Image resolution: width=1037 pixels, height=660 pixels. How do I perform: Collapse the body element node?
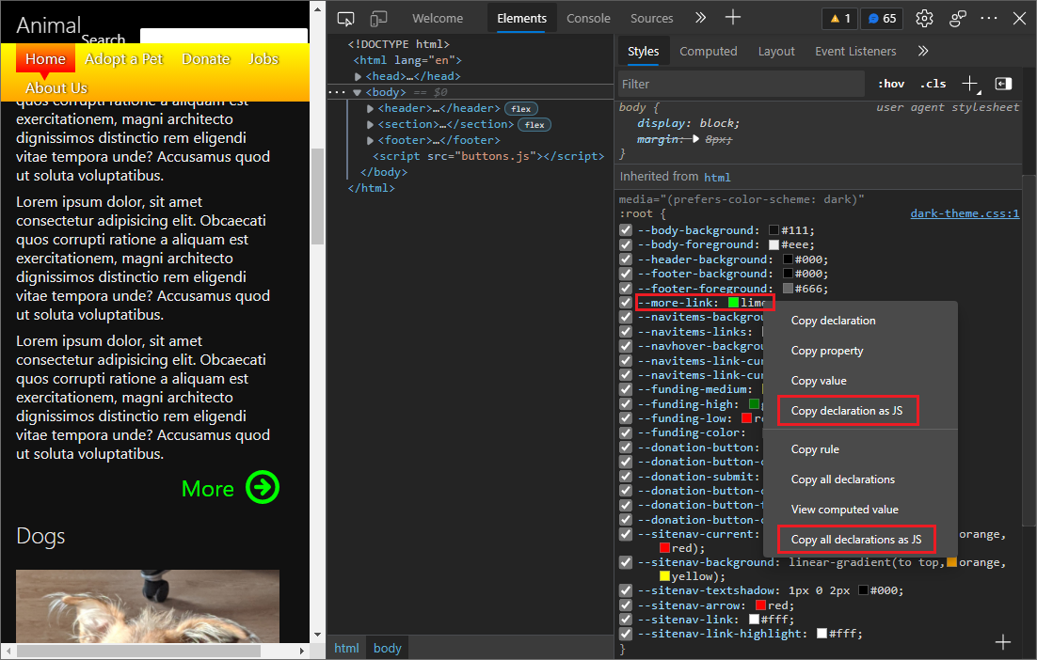[x=358, y=91]
